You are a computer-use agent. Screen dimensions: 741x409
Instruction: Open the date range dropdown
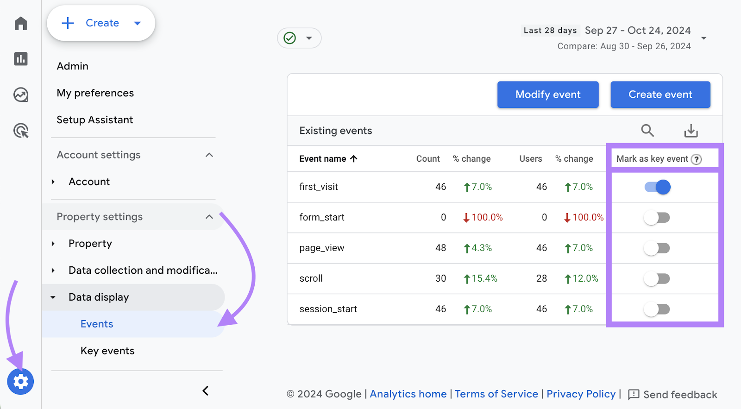pos(703,38)
